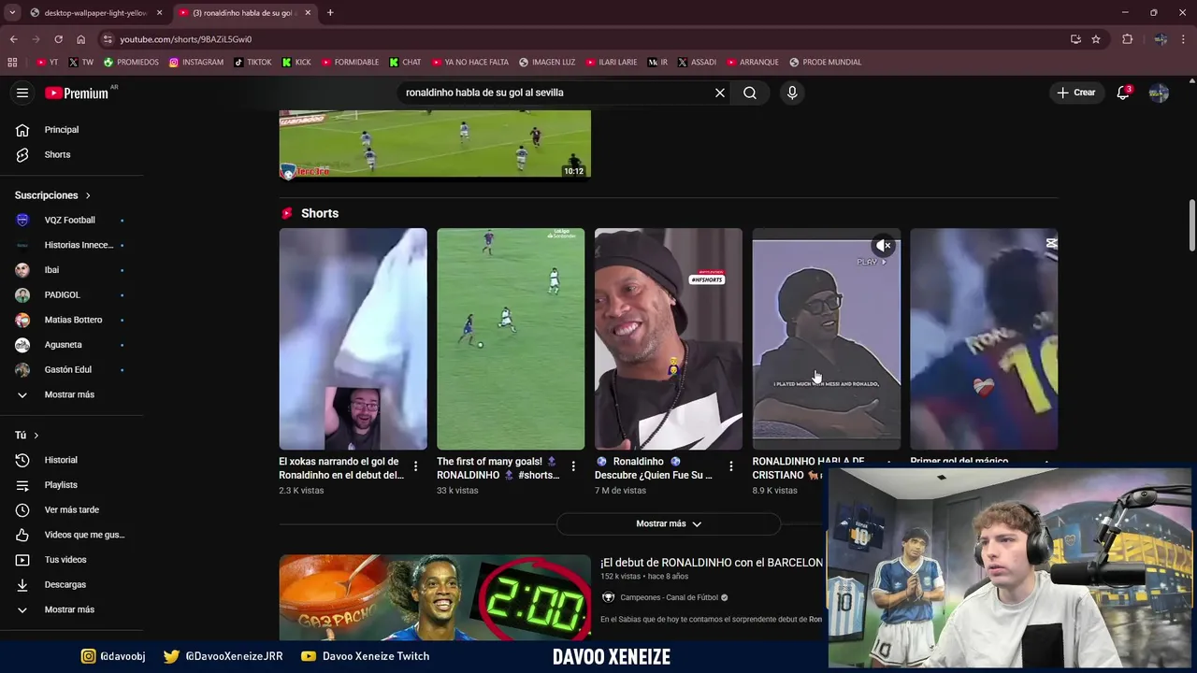Reload the page in browser
Viewport: 1197px width, 673px height.
(x=58, y=39)
